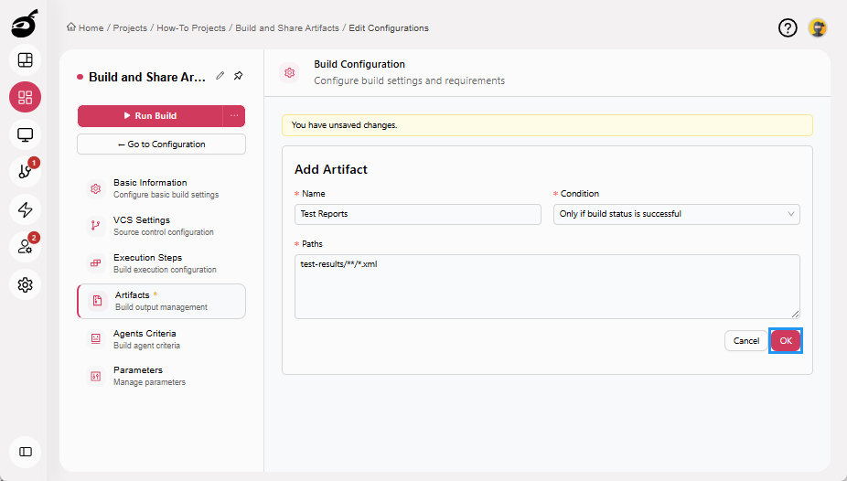Open the dashboard layout icon in sidebar
The height and width of the screenshot is (481, 847).
point(25,60)
